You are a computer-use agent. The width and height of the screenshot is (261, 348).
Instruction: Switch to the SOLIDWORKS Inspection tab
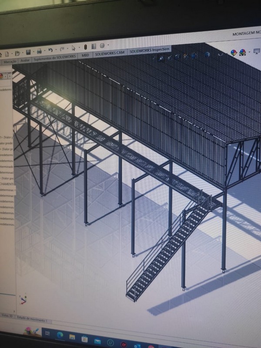pyautogui.click(x=149, y=50)
